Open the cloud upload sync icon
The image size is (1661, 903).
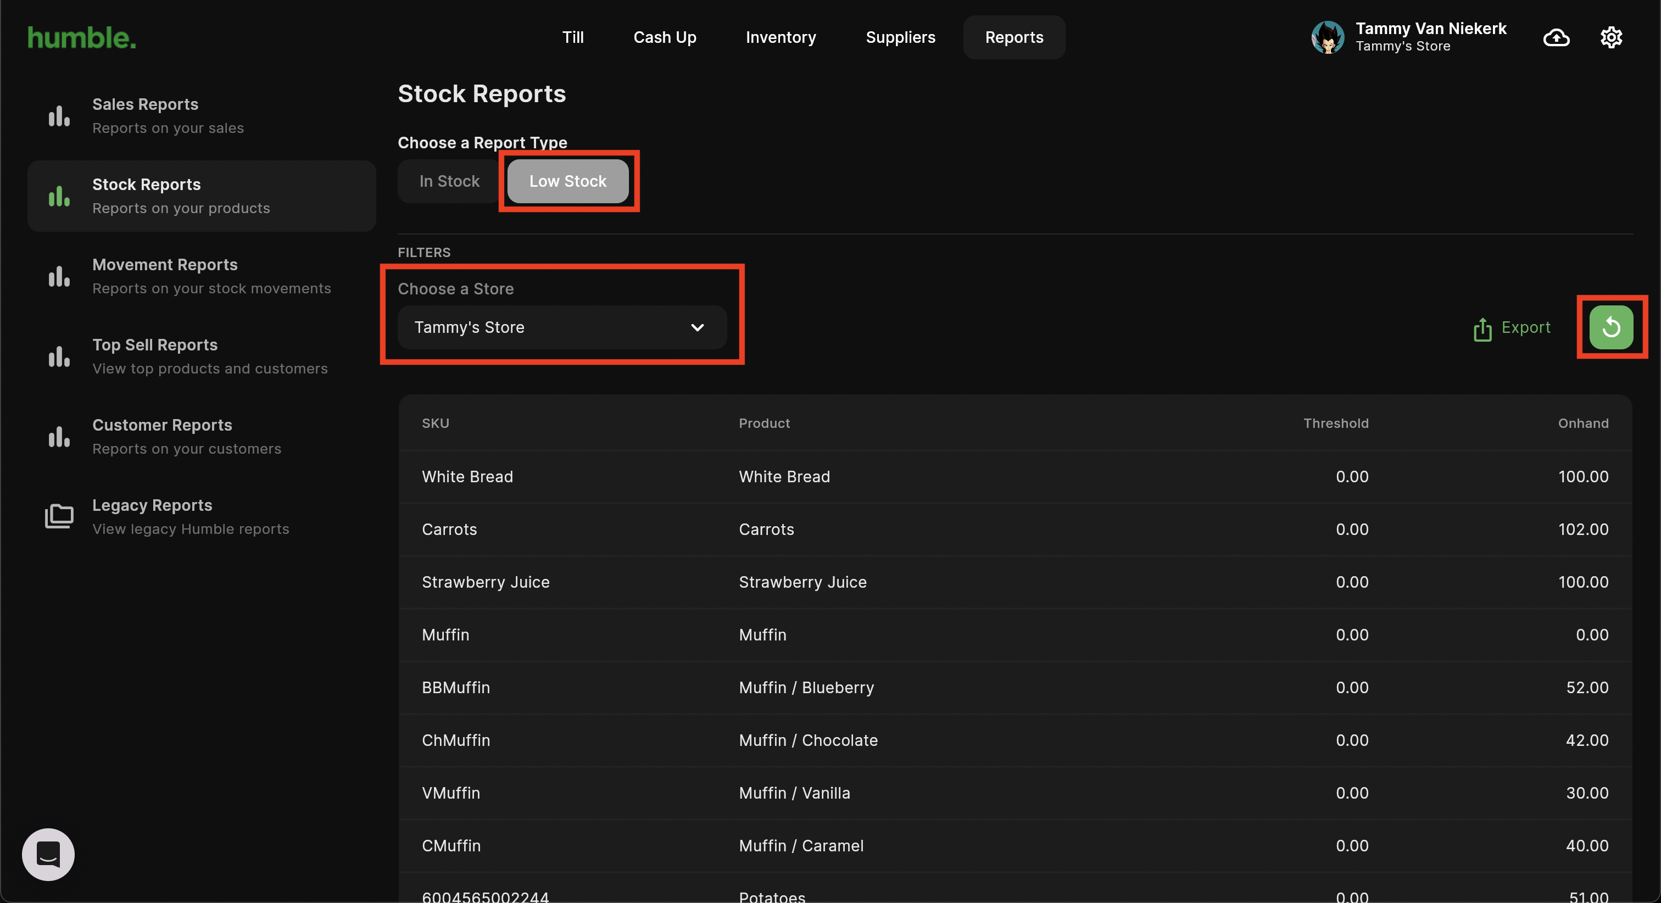pos(1556,37)
